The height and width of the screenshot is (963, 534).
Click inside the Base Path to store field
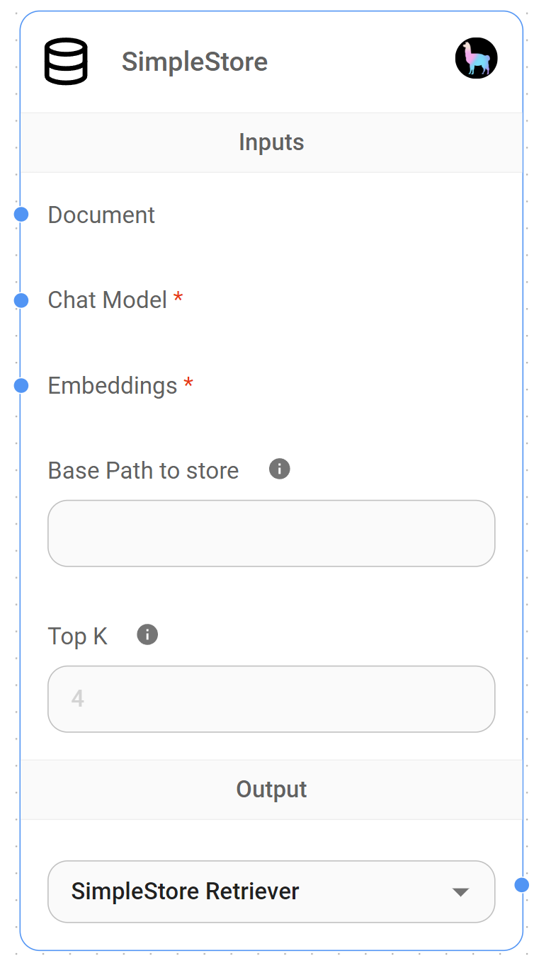[x=271, y=533]
